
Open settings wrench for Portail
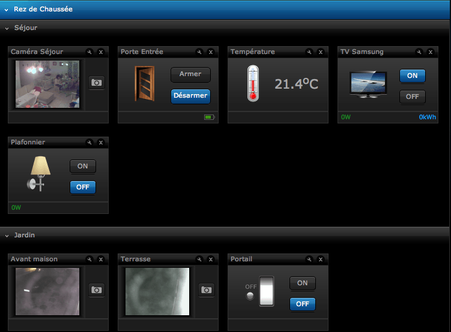click(x=309, y=259)
